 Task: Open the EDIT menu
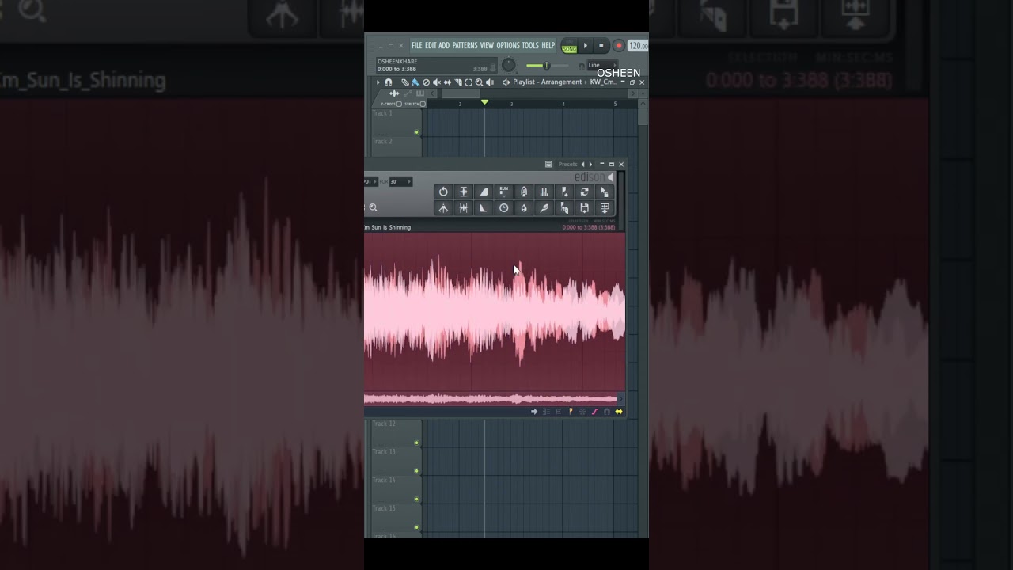431,46
